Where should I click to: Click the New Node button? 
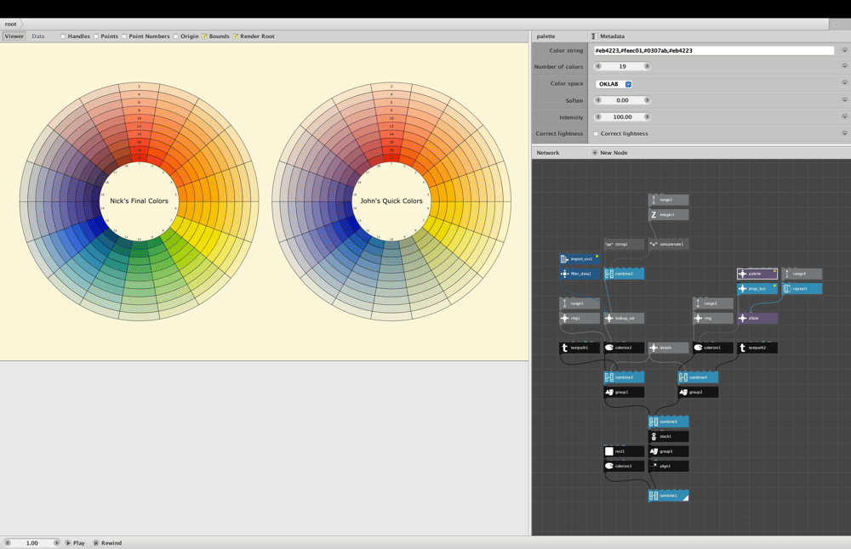pyautogui.click(x=610, y=153)
